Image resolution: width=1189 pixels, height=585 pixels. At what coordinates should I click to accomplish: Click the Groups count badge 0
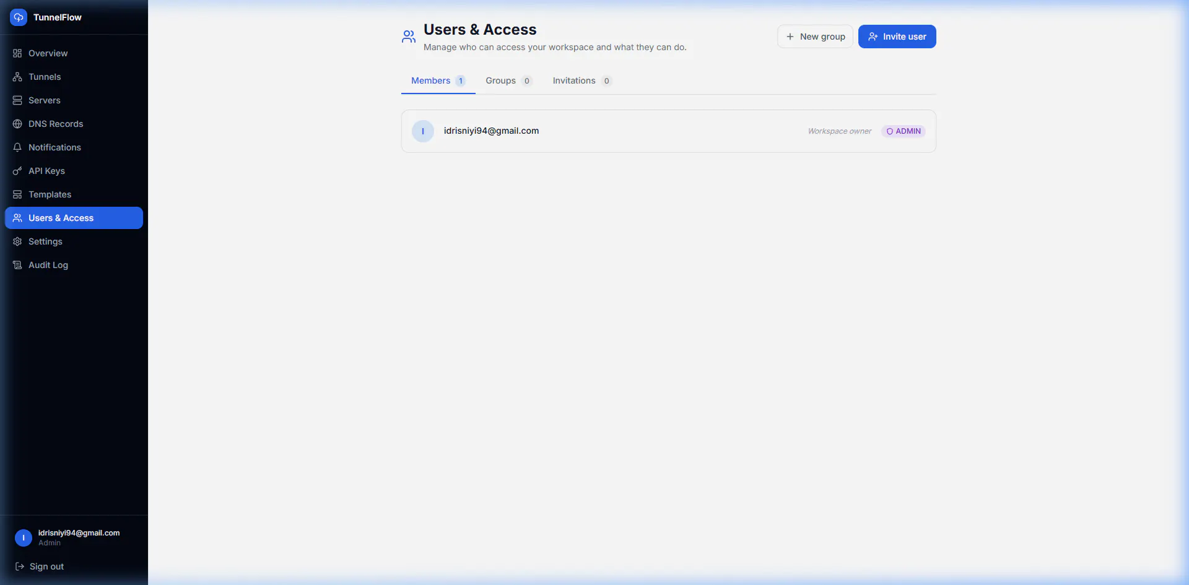pos(527,81)
